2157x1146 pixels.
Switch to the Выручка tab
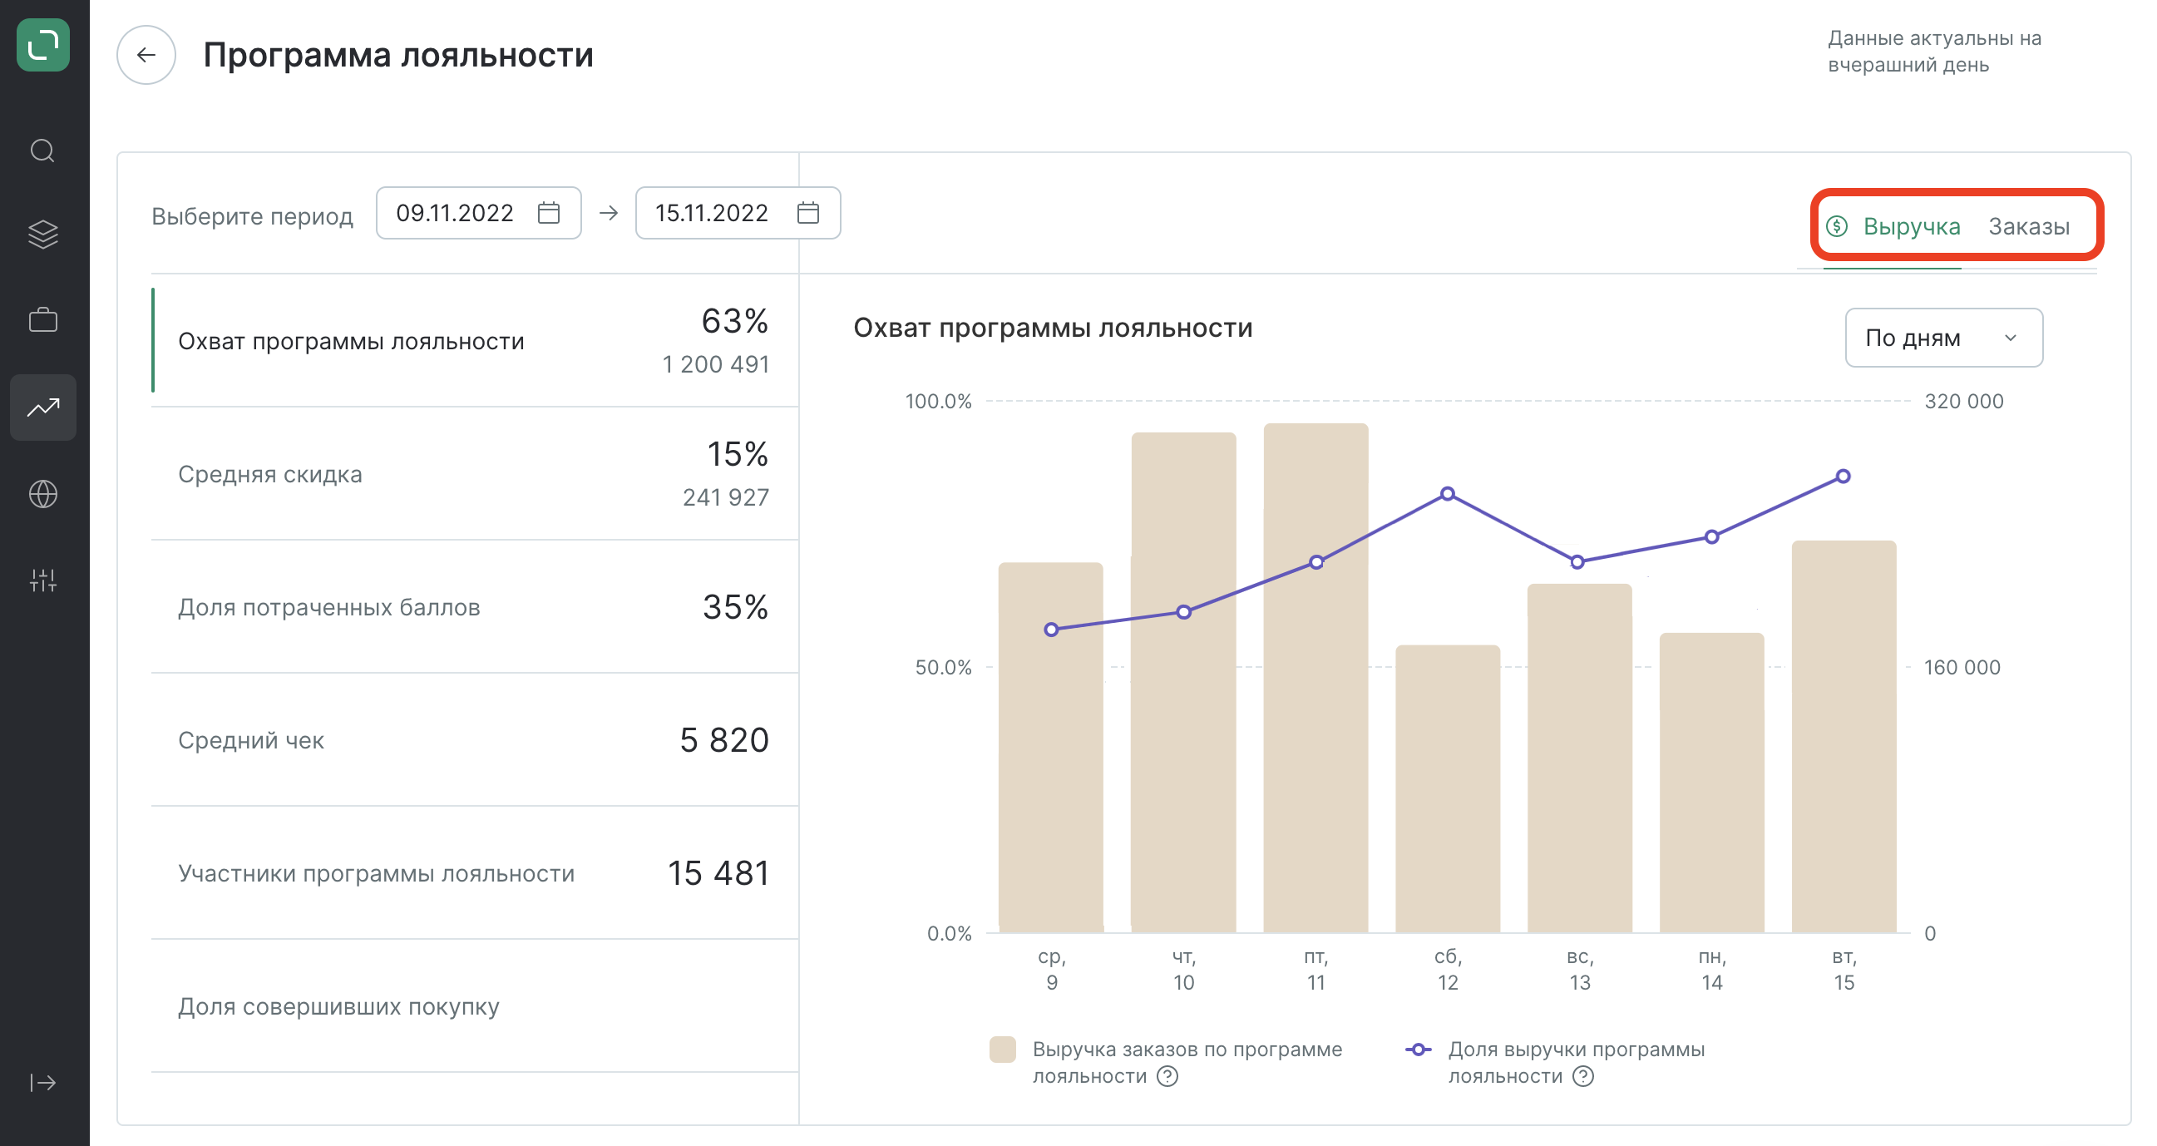tap(1912, 226)
